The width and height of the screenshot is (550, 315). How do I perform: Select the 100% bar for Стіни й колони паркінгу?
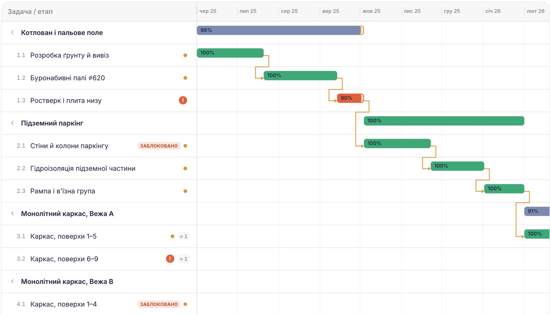(397, 143)
